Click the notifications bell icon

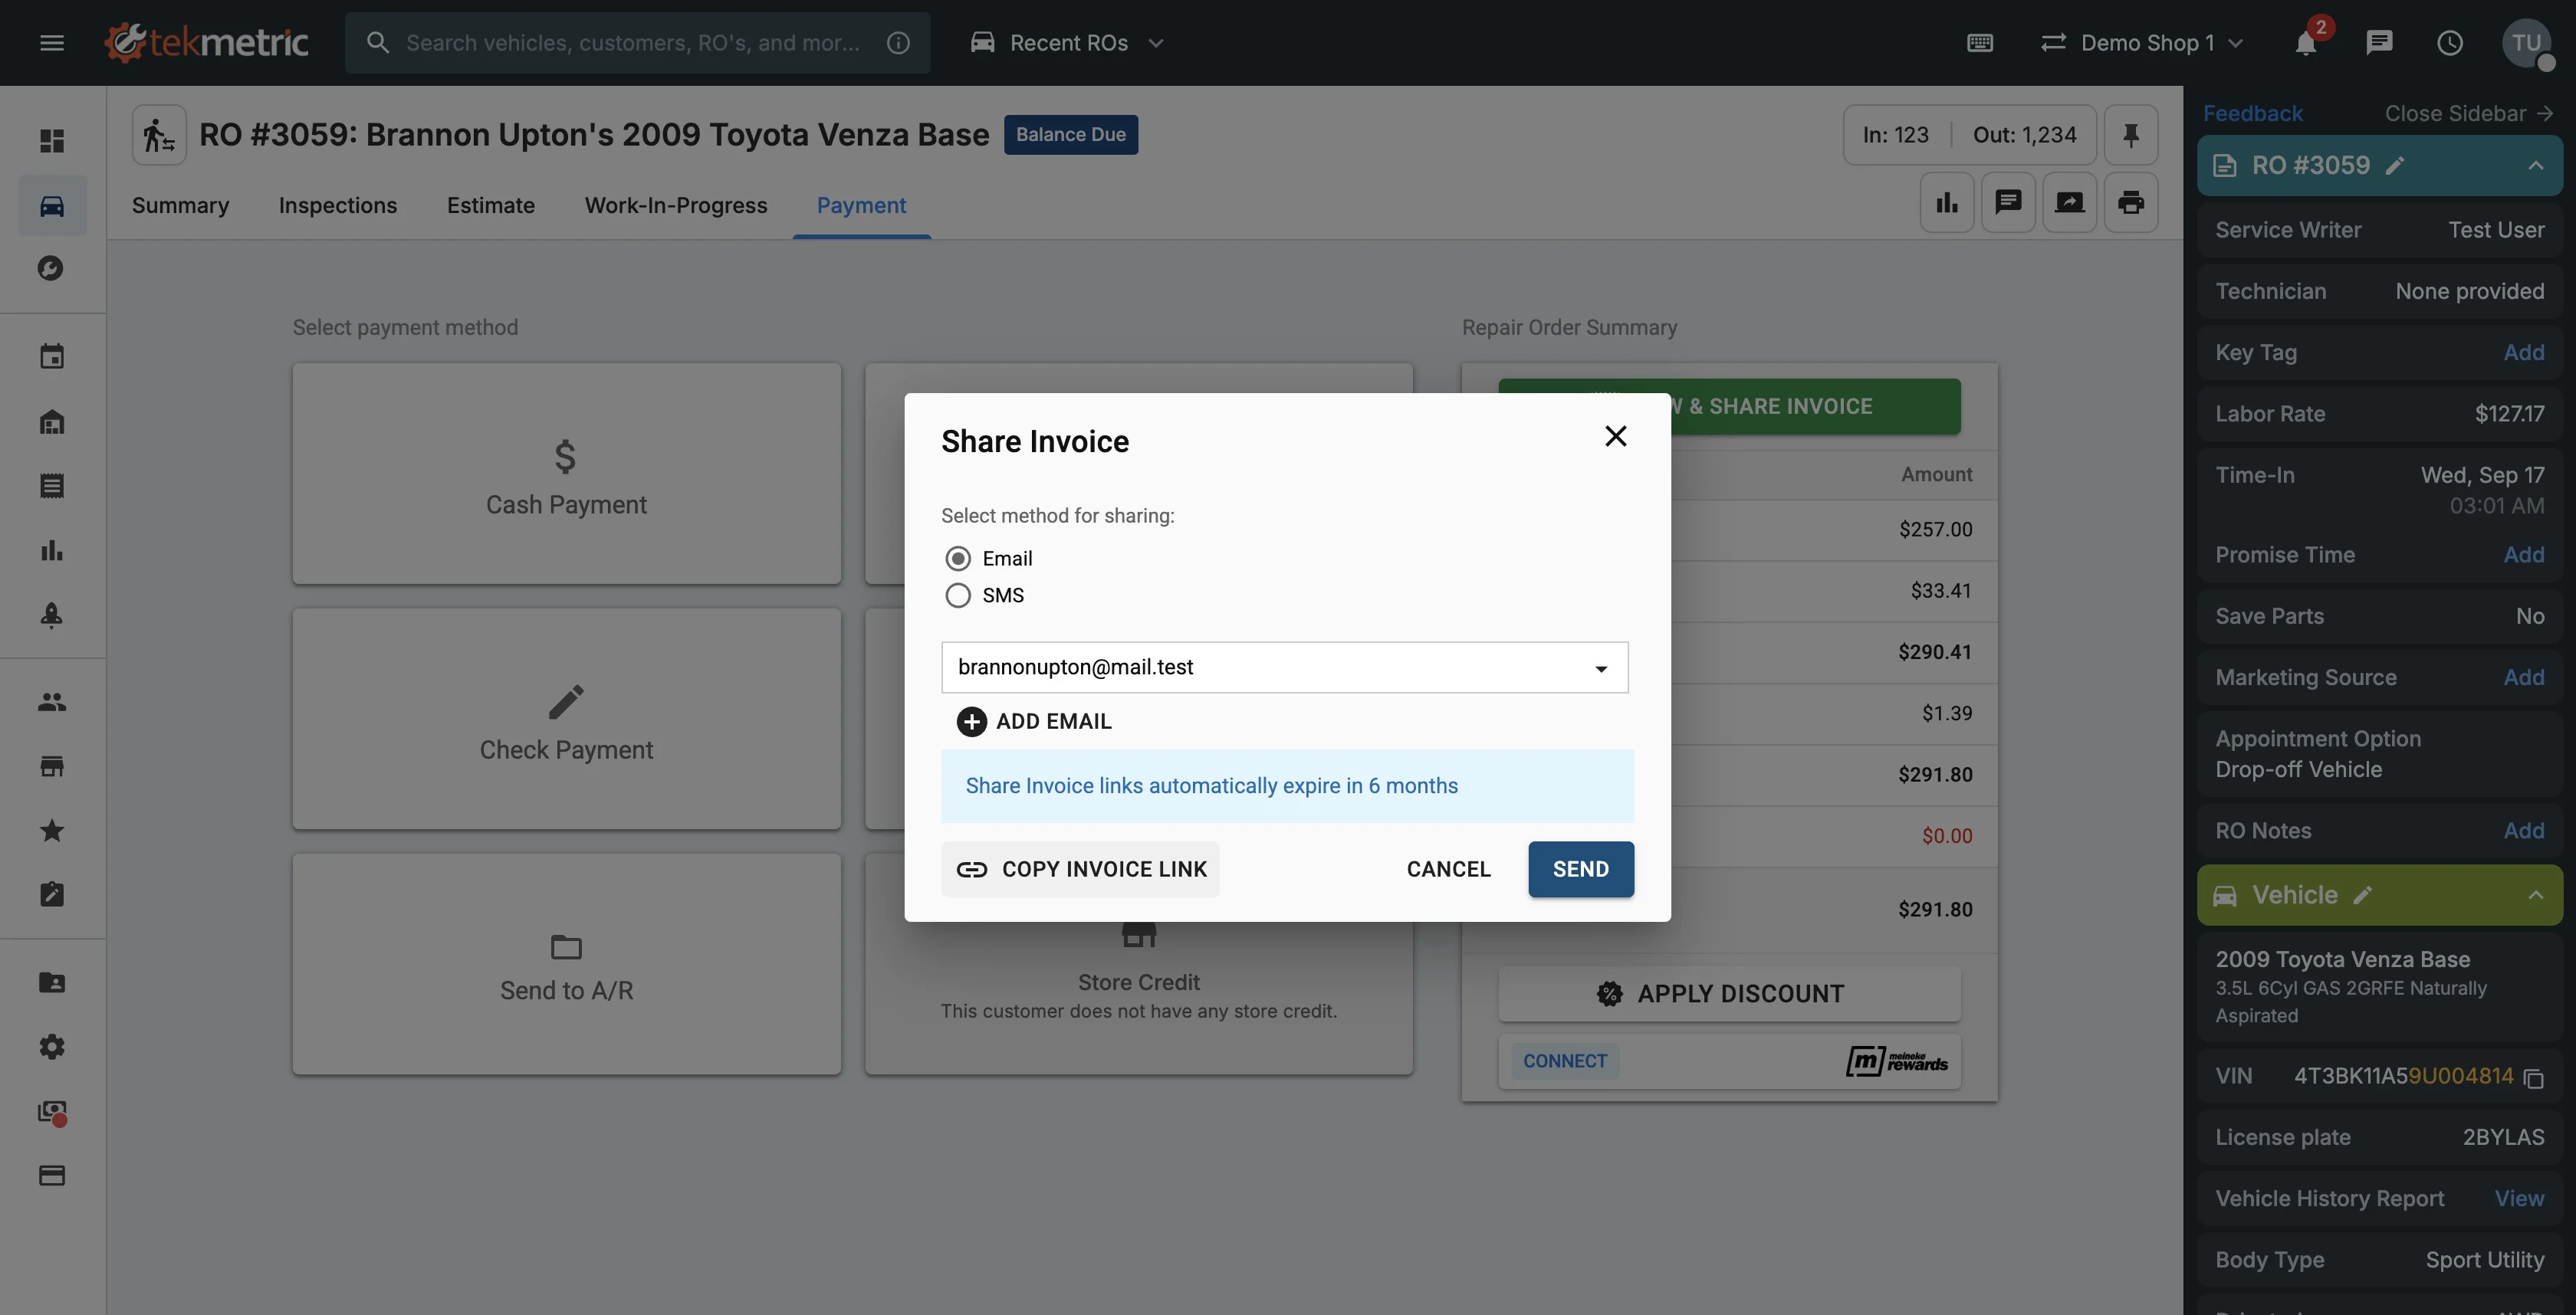[2305, 43]
